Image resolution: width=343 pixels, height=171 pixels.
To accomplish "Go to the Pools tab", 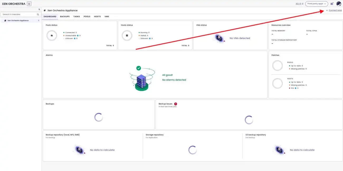I will point(87,16).
